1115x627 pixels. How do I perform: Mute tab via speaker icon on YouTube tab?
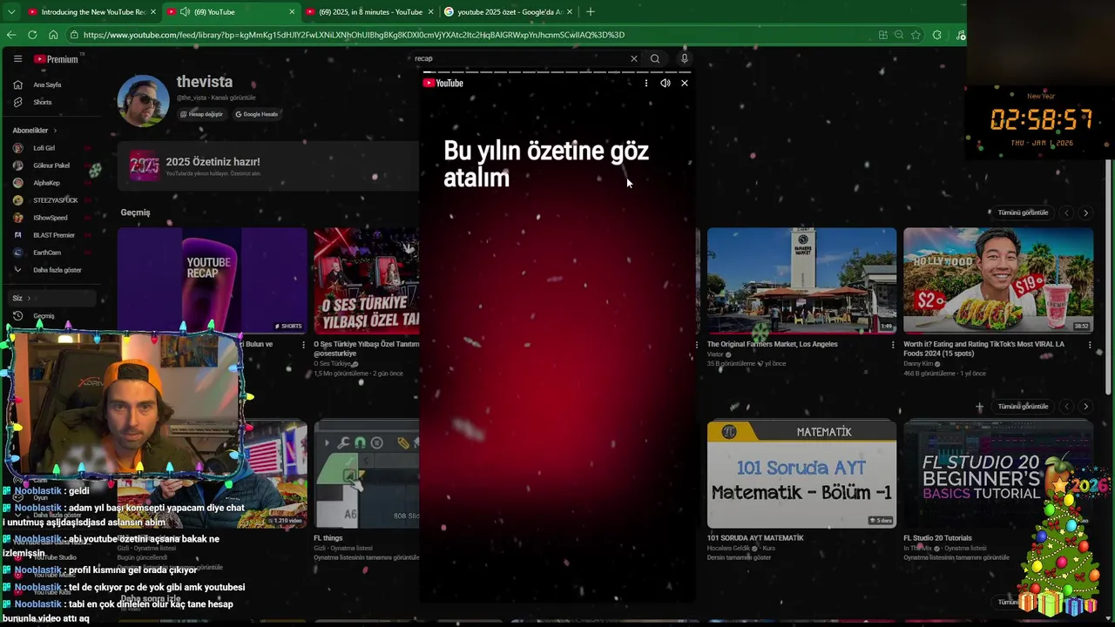(185, 12)
